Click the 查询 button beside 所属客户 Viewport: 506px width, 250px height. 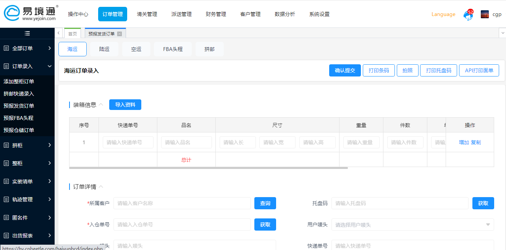[x=265, y=203]
